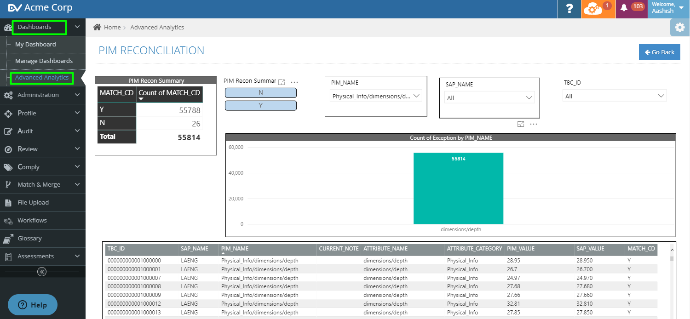Click the DV Acme Corp logo
This screenshot has width=690, height=319.
point(40,8)
